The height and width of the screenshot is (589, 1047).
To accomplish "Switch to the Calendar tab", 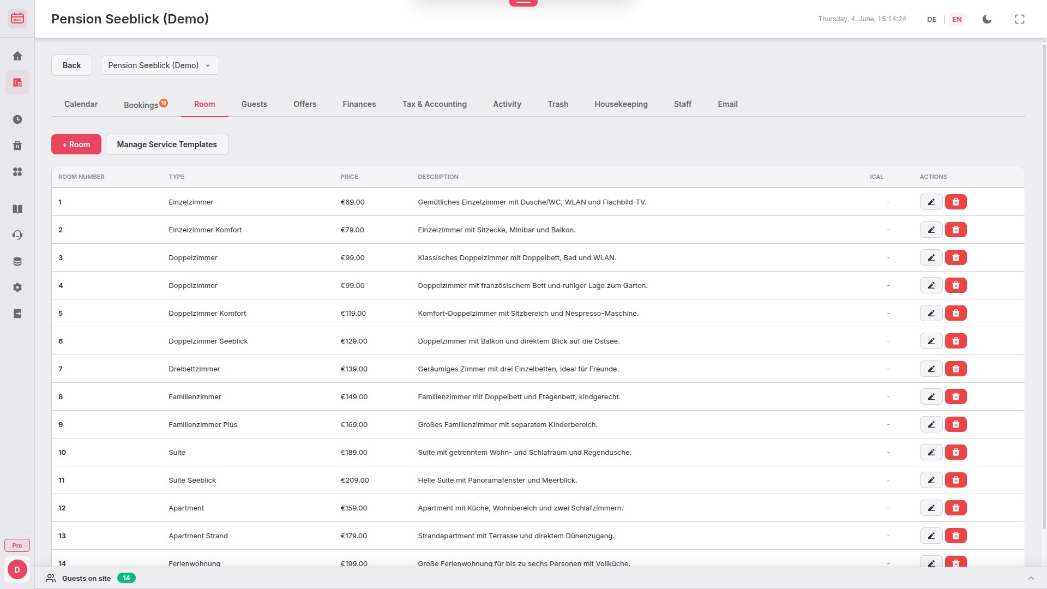I will pos(81,104).
